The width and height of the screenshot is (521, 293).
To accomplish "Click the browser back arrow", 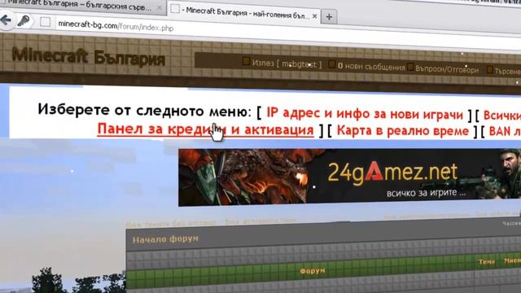I will 5,20.
